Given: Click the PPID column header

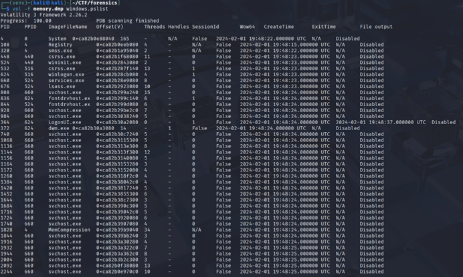Looking at the screenshot, I should point(30,27).
